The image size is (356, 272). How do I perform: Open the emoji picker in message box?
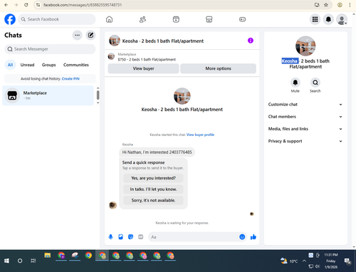coord(242,237)
